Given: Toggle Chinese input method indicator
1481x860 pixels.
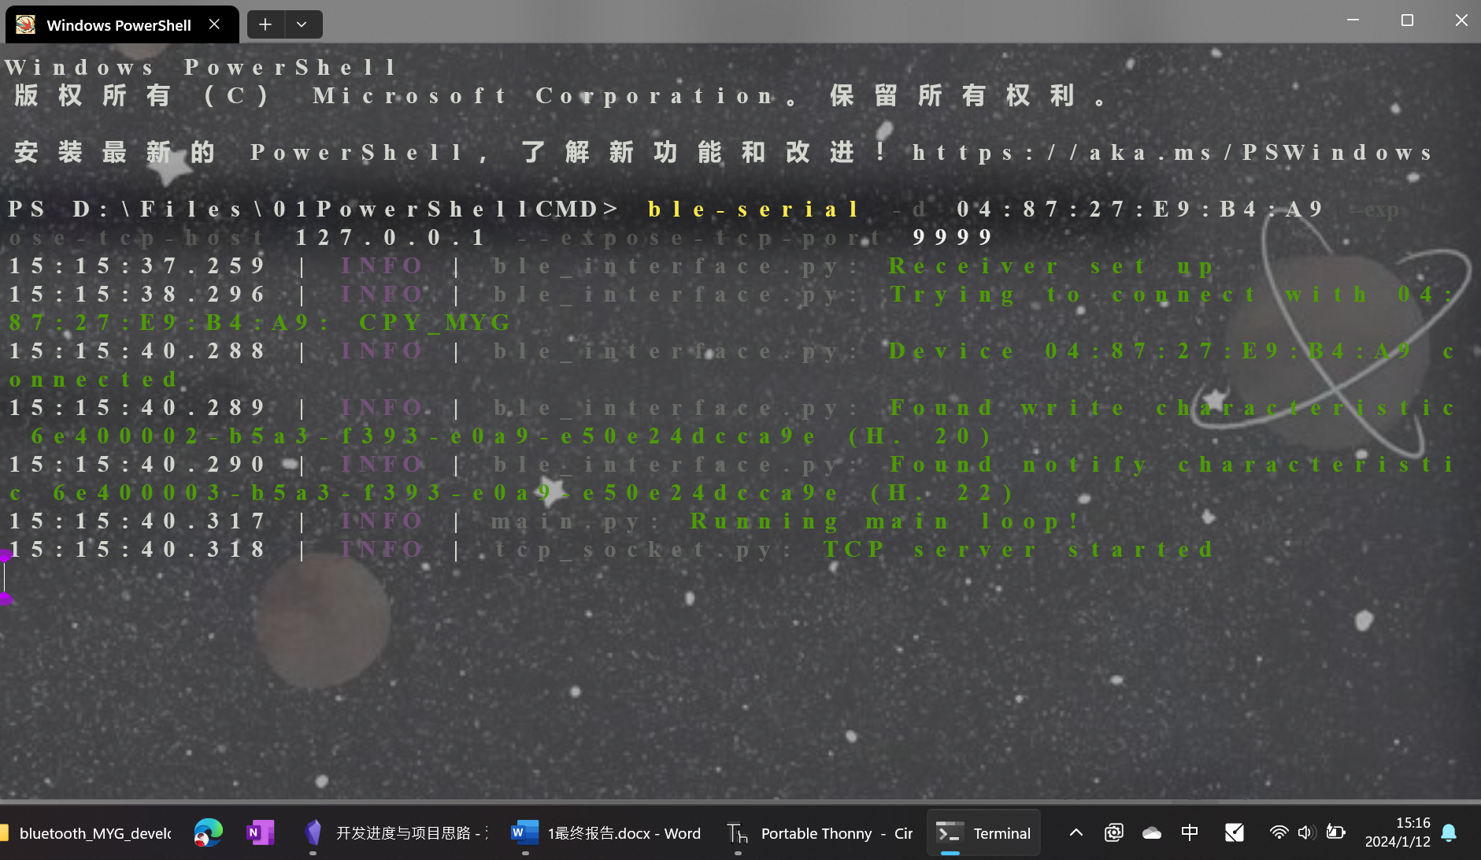Looking at the screenshot, I should click(1190, 832).
